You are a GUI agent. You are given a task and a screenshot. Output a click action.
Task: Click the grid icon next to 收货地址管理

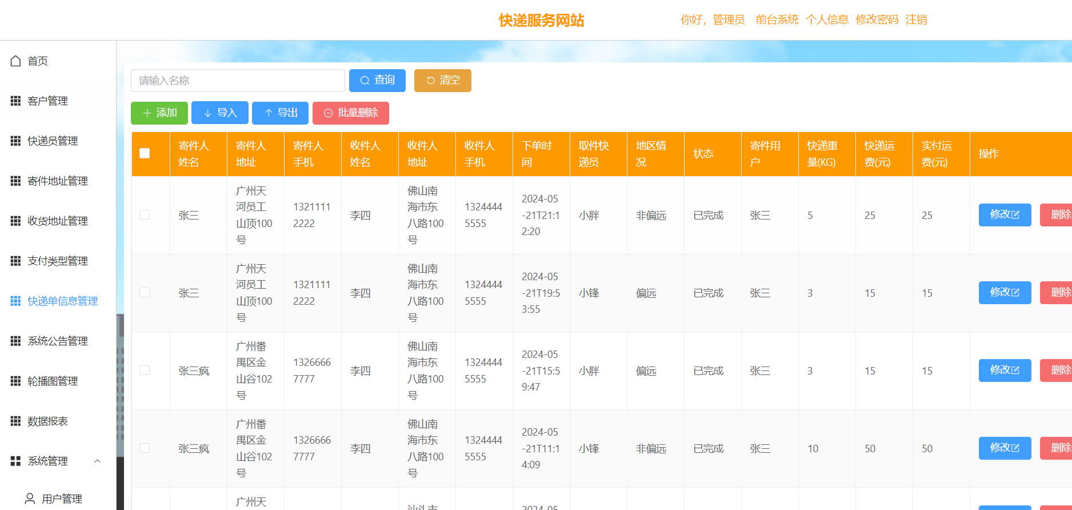click(15, 221)
